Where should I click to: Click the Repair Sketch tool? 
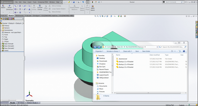coord(82,8)
